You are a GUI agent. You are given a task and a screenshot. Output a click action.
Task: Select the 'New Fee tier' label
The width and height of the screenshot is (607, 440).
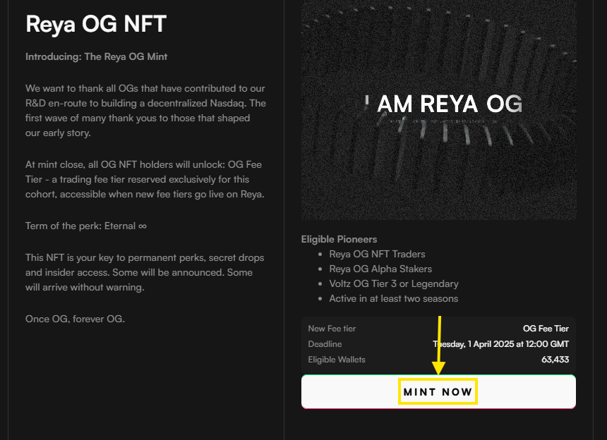pyautogui.click(x=332, y=329)
